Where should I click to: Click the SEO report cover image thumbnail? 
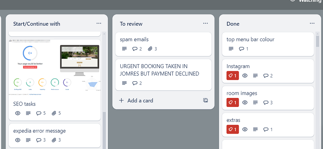point(55,68)
